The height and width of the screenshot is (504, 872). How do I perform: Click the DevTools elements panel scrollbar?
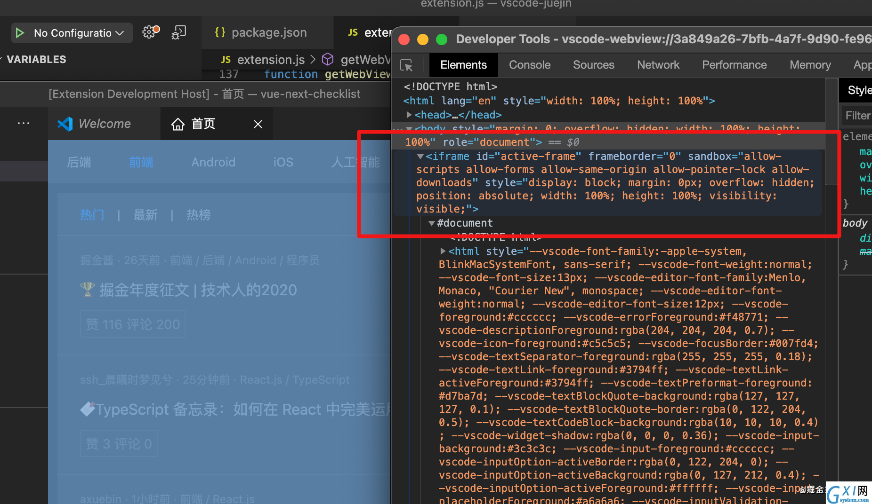[x=832, y=133]
